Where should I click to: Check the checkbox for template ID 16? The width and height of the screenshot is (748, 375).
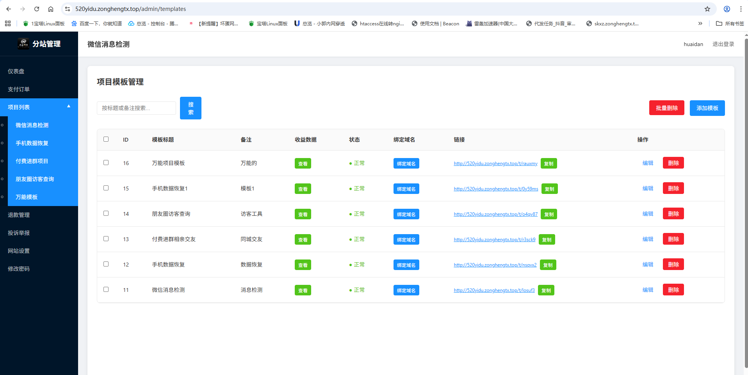[106, 163]
